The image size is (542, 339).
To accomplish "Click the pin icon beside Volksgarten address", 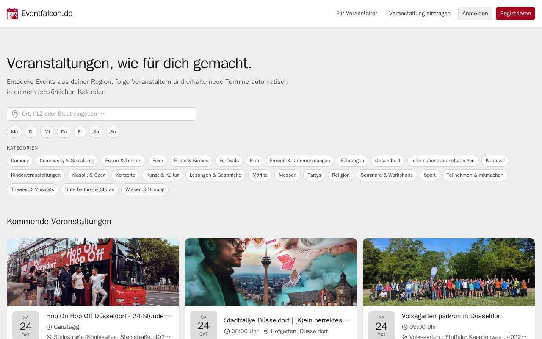I will pyautogui.click(x=405, y=337).
